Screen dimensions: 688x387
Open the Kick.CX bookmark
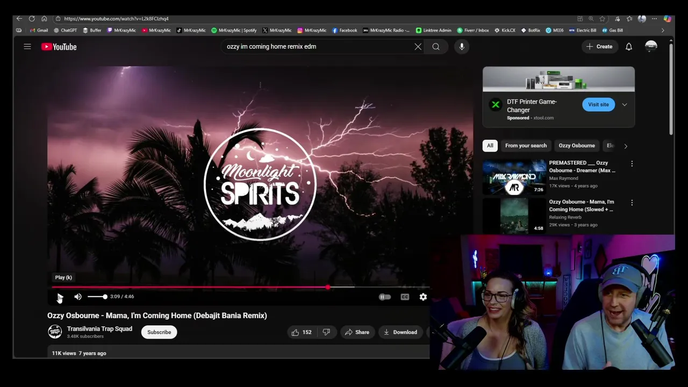point(505,31)
